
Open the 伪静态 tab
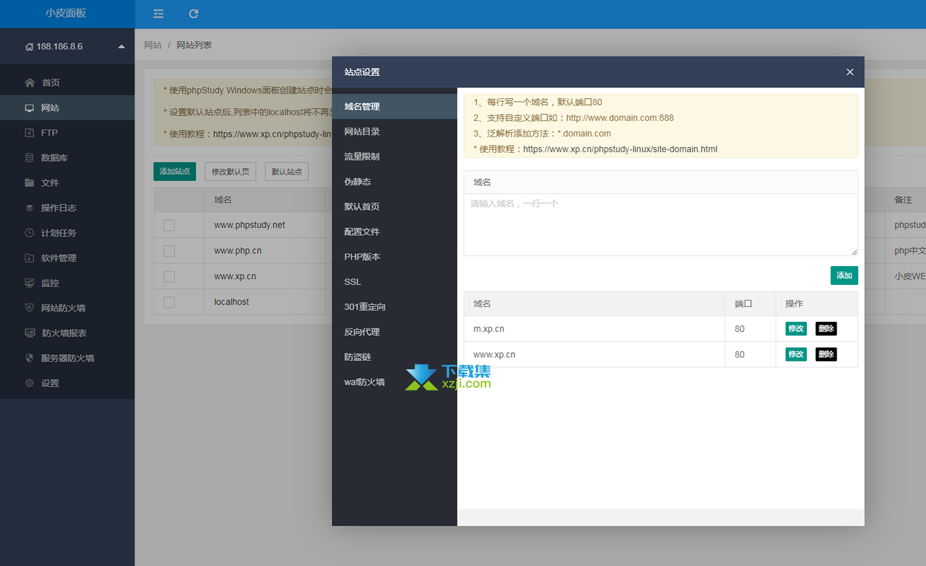(x=394, y=182)
